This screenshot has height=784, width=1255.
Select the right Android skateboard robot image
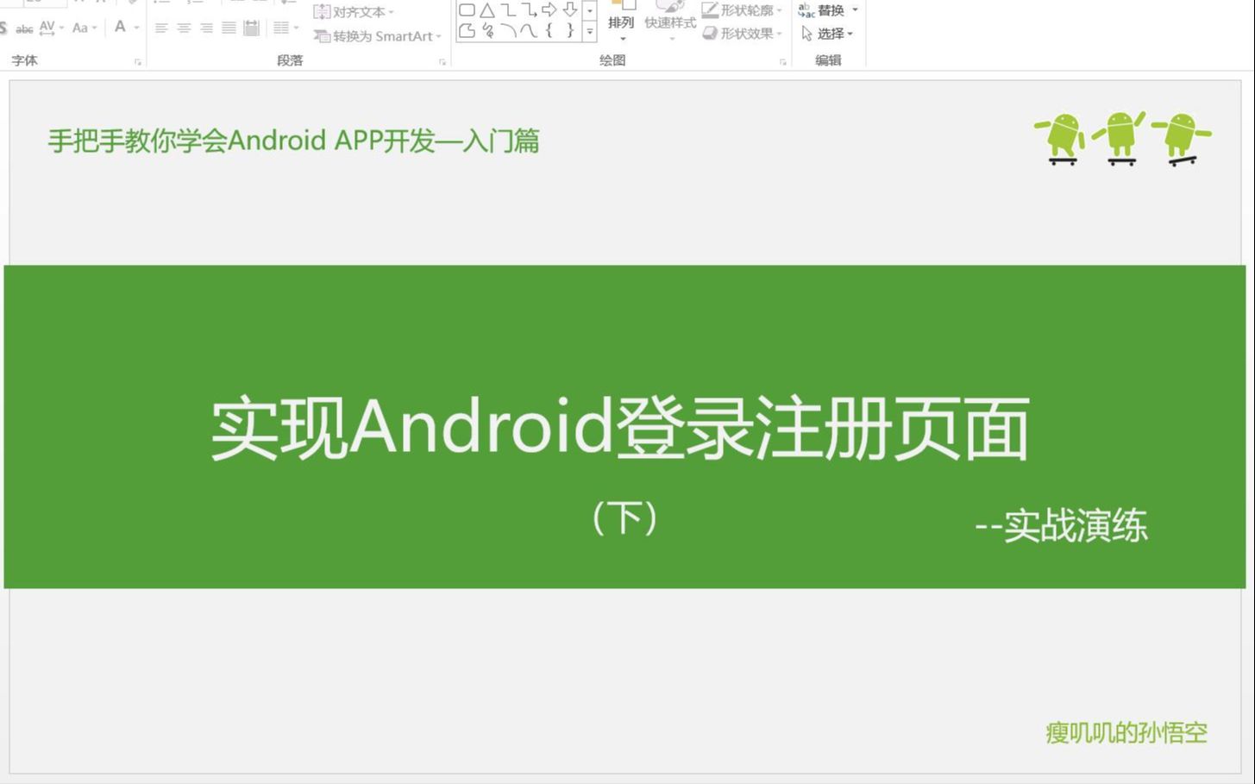(1182, 138)
